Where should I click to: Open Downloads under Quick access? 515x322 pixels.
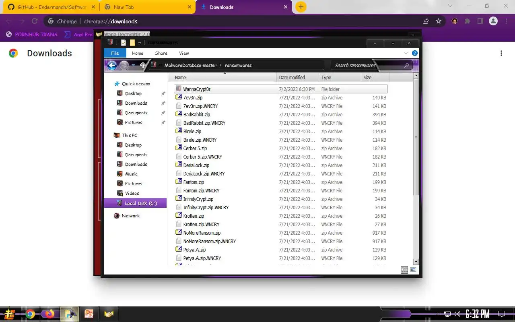click(x=136, y=103)
